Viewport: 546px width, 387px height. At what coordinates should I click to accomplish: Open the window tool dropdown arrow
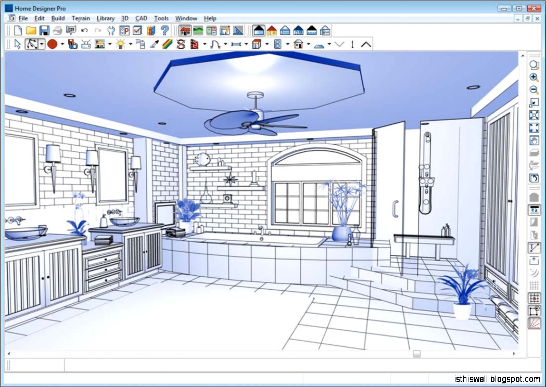[287, 44]
